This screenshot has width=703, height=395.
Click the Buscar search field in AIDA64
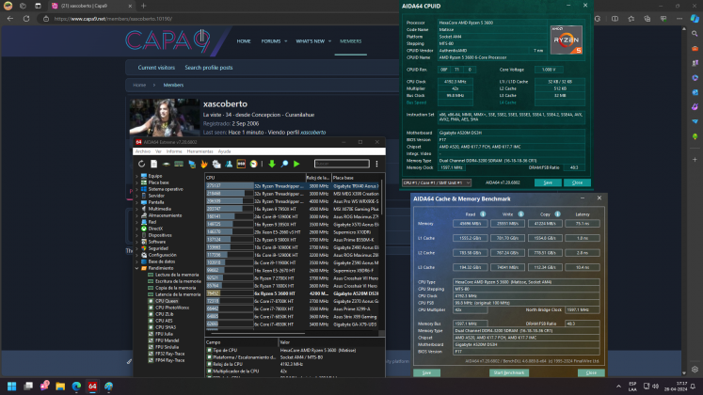pos(342,164)
